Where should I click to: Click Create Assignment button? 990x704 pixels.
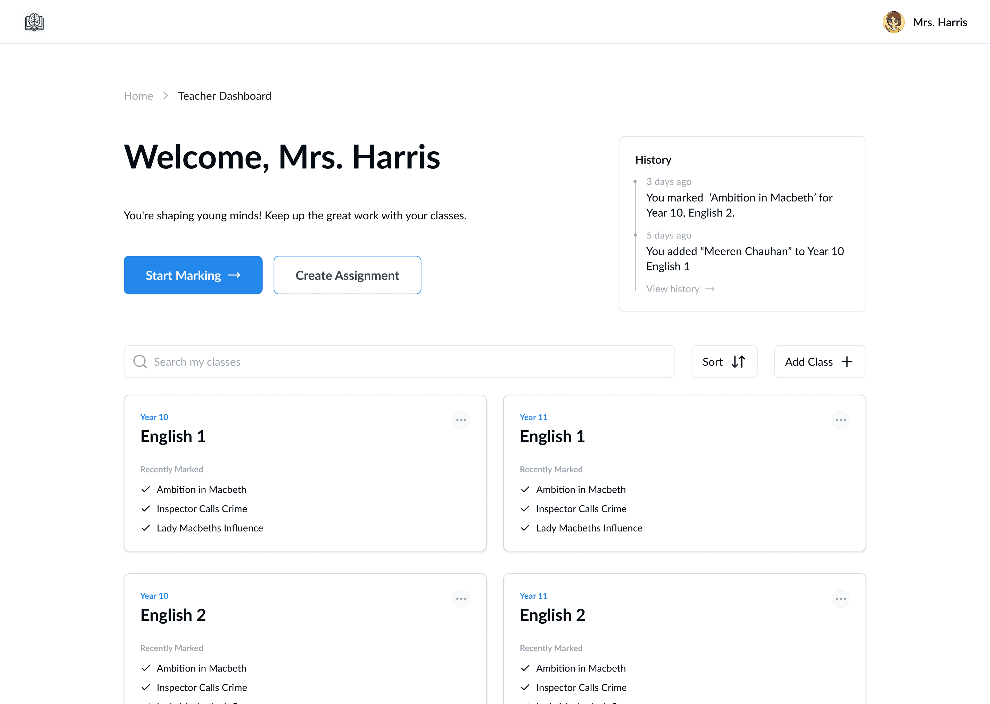347,275
